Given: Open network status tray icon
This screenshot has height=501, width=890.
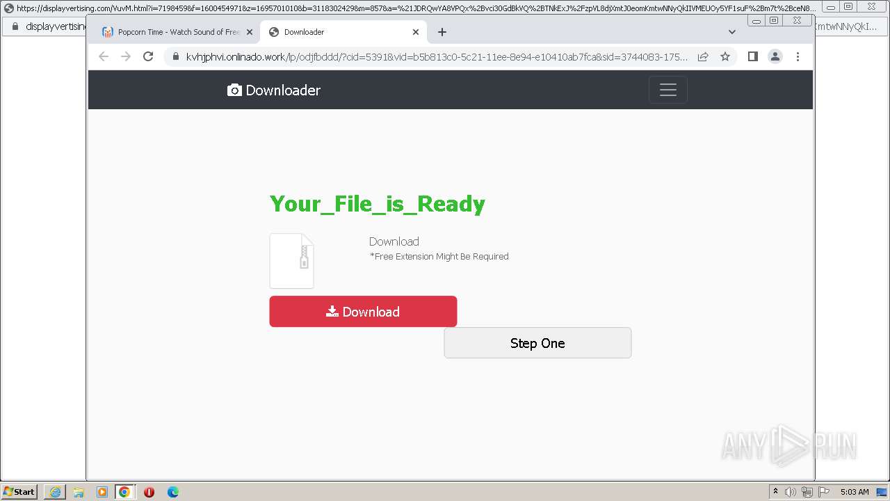Looking at the screenshot, I should 807,492.
